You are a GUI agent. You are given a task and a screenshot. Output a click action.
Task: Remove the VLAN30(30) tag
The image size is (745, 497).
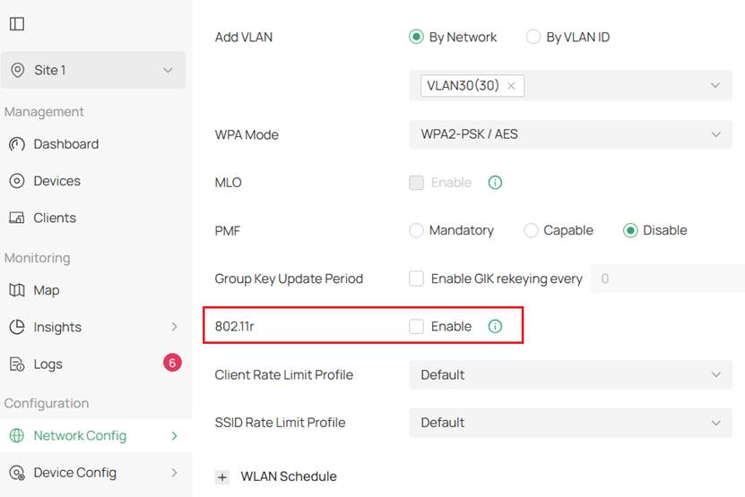pyautogui.click(x=511, y=86)
